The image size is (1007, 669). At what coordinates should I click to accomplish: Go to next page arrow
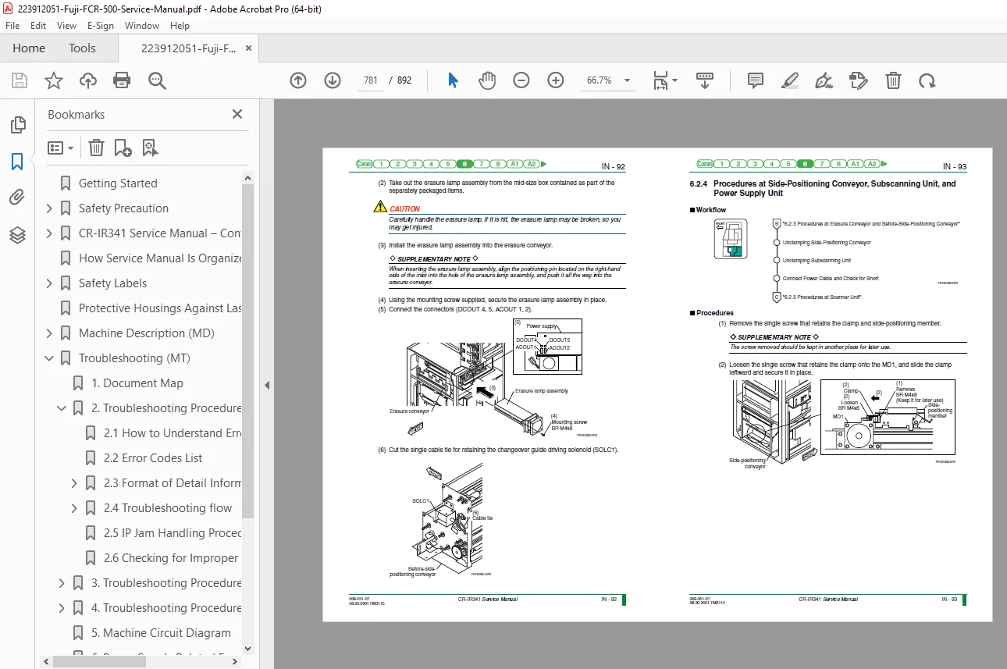click(x=332, y=80)
